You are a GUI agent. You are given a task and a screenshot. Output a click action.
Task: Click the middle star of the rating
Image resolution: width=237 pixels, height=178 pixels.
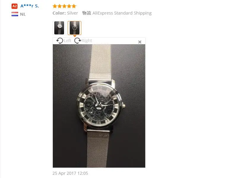coord(64,6)
